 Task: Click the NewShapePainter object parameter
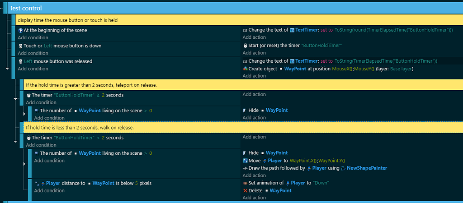tap(367, 168)
